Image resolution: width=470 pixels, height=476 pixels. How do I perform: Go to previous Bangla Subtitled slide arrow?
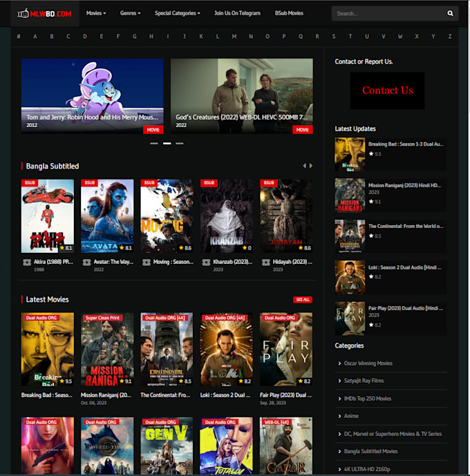coord(304,166)
